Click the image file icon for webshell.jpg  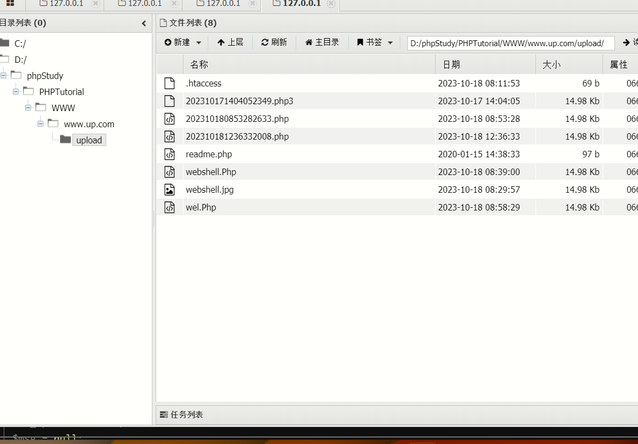(x=170, y=190)
